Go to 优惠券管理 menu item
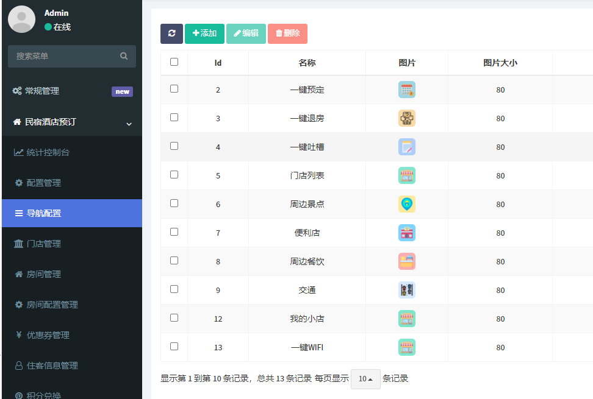 pos(48,335)
